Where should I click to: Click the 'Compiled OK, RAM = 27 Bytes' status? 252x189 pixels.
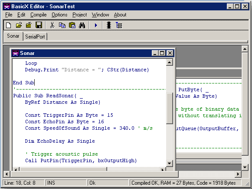coord(185,183)
